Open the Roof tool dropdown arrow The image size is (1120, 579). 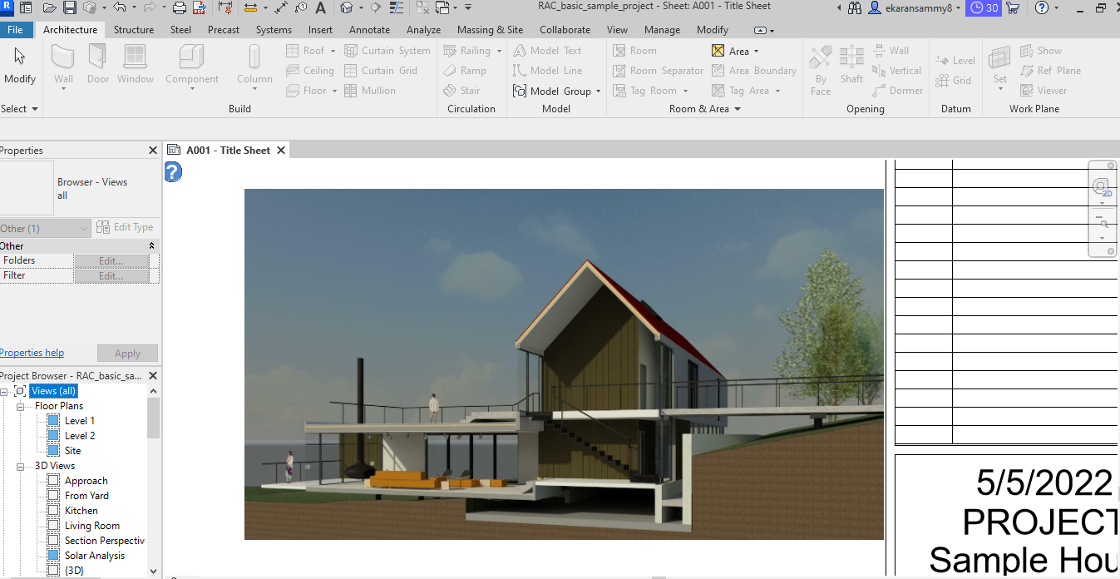tap(334, 51)
